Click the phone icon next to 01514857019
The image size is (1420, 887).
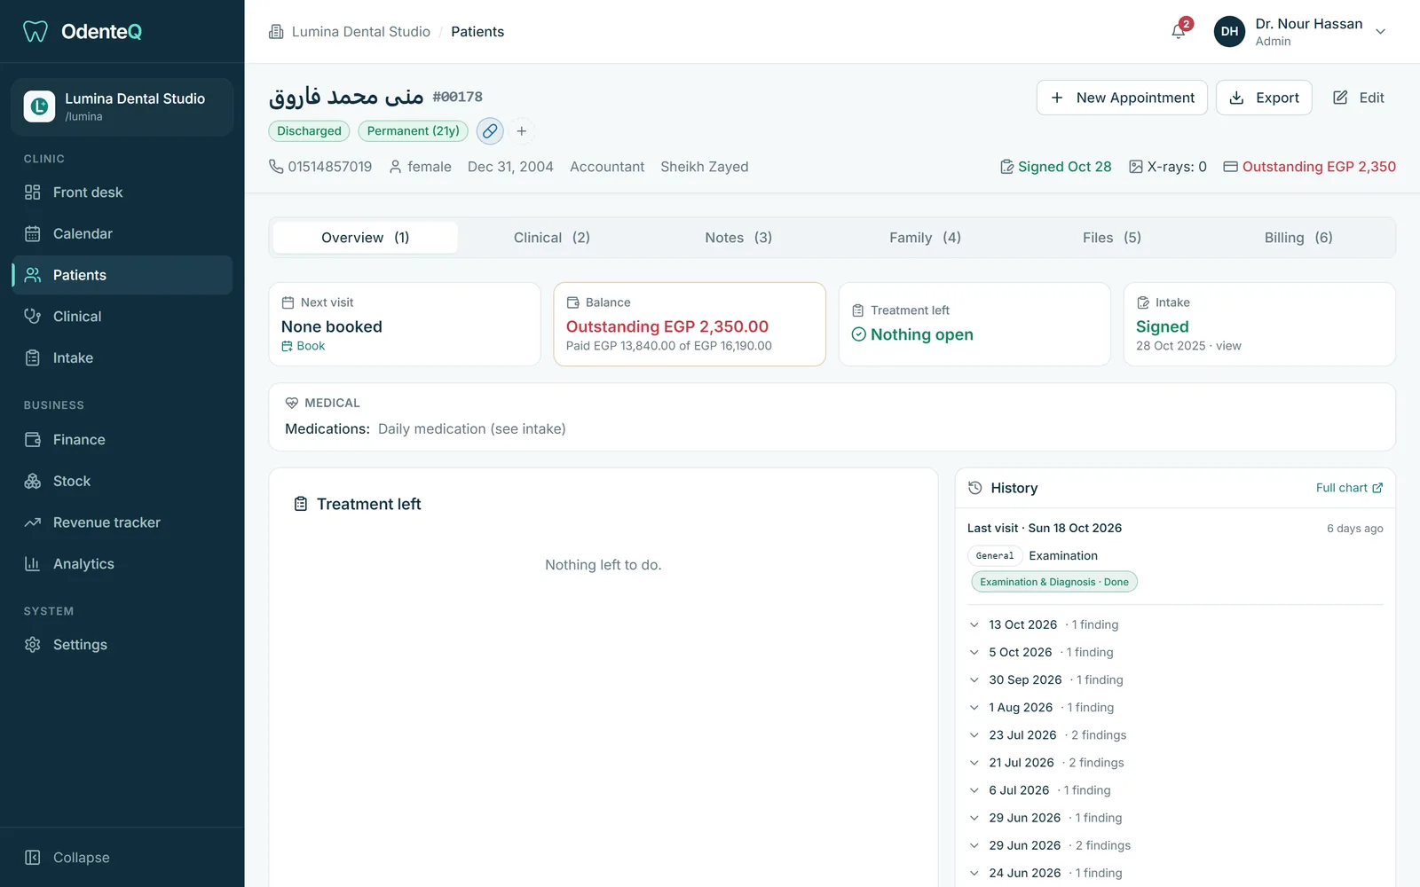click(276, 167)
